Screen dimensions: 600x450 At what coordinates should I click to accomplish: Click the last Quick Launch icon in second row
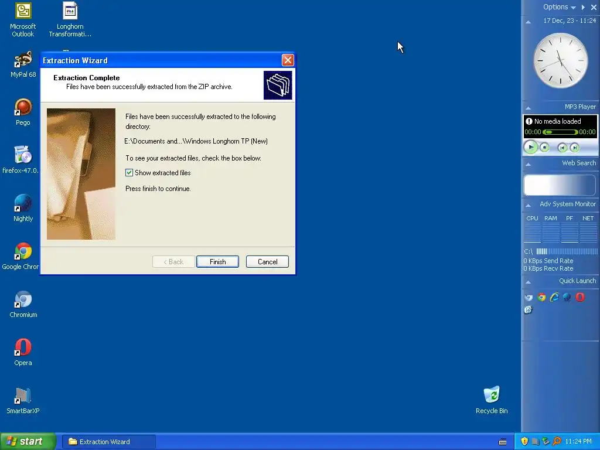coord(529,309)
